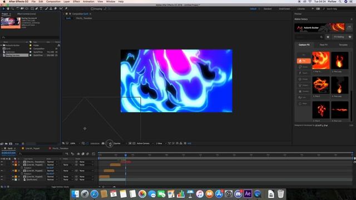Click label color of bottom Earth layer
356x200 pixels.
(16, 179)
